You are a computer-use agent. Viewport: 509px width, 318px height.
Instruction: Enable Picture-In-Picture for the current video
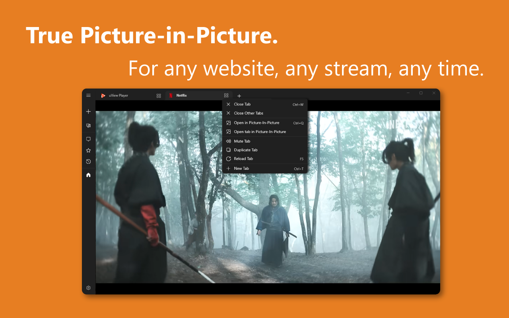click(x=256, y=122)
